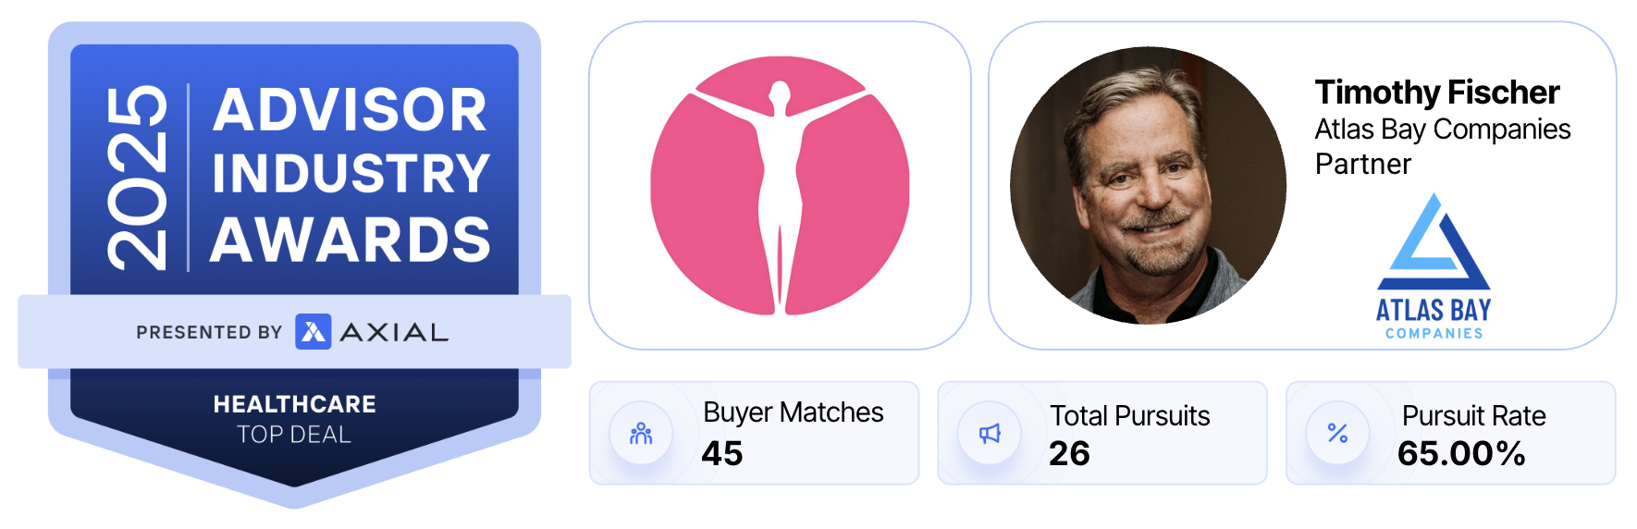The height and width of the screenshot is (529, 1637).
Task: Click the Presented By text
Action: tap(209, 333)
